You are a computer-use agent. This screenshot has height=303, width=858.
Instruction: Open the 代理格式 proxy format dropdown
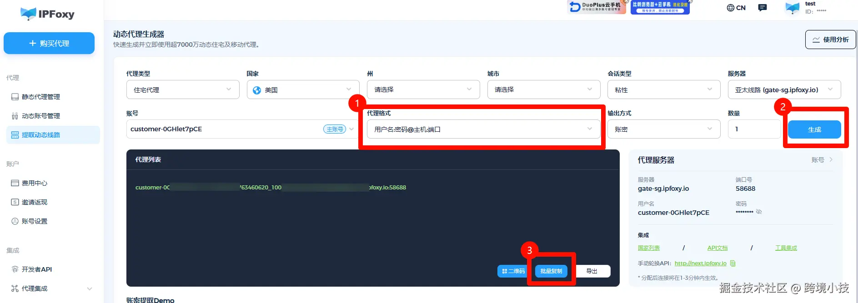coord(483,129)
